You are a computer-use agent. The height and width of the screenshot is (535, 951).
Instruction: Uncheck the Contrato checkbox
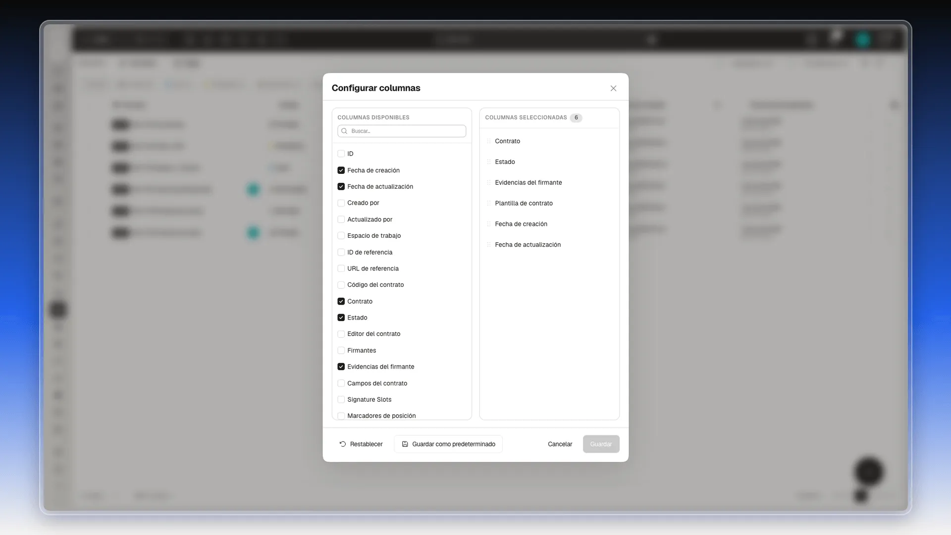[341, 301]
